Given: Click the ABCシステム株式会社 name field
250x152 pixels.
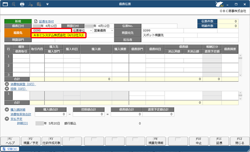Looking at the screenshot, I should pos(59,35).
